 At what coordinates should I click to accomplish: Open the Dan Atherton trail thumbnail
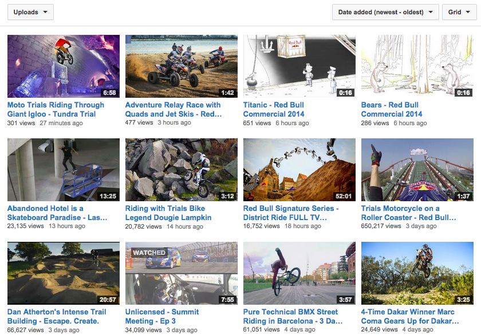64,273
